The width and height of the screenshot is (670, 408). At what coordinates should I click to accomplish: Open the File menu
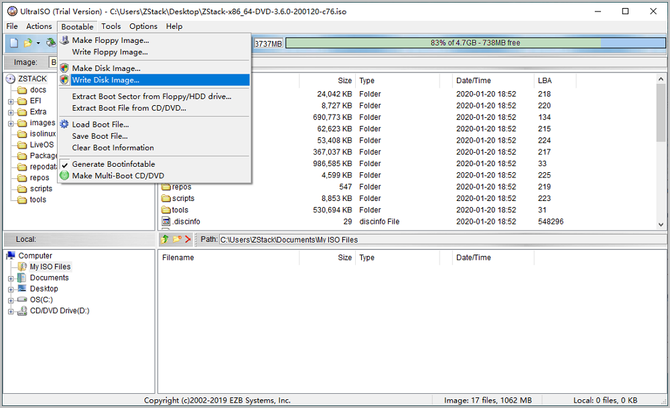(12, 27)
